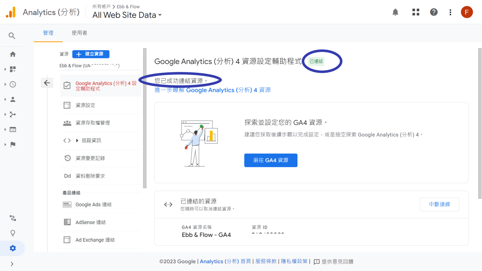Open 資料刪除要求 menu item
Image resolution: width=482 pixels, height=271 pixels.
100,176
